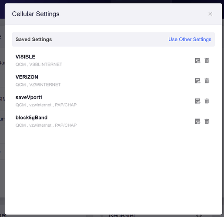View the block5gBand saved setting details
Viewport: 224px width, 217px height.
[x=197, y=121]
